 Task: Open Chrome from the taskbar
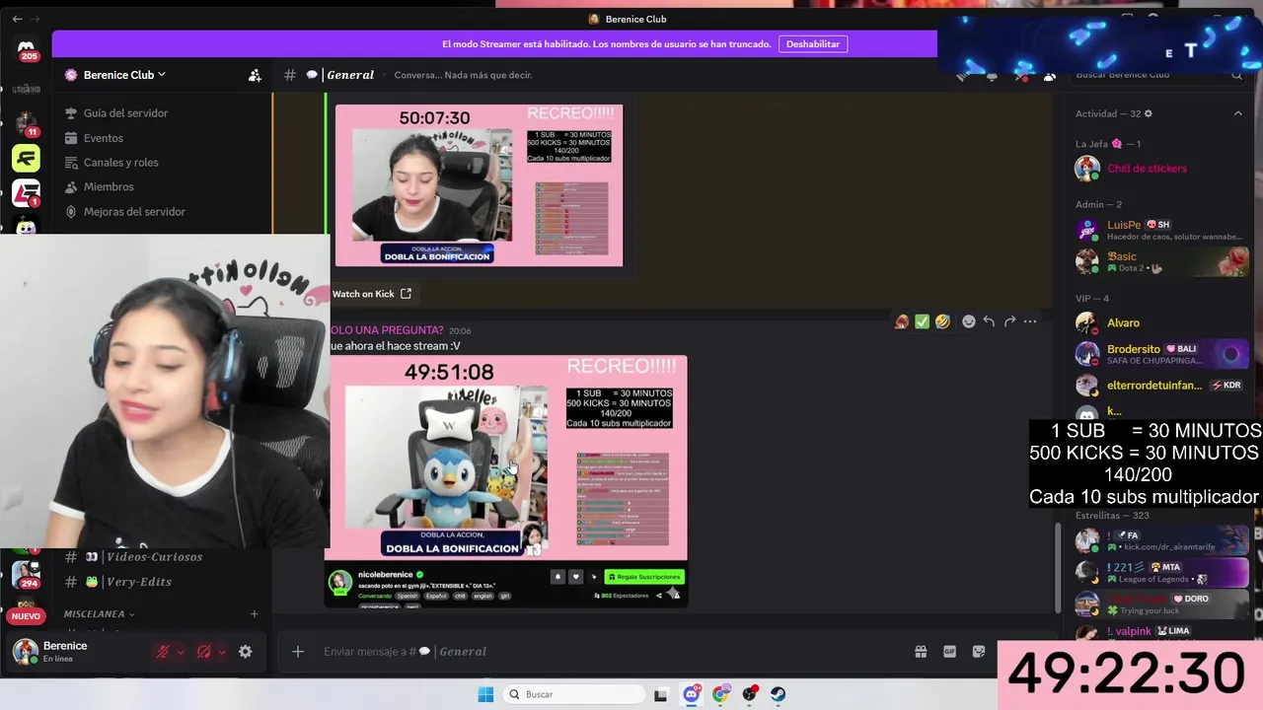click(x=721, y=694)
